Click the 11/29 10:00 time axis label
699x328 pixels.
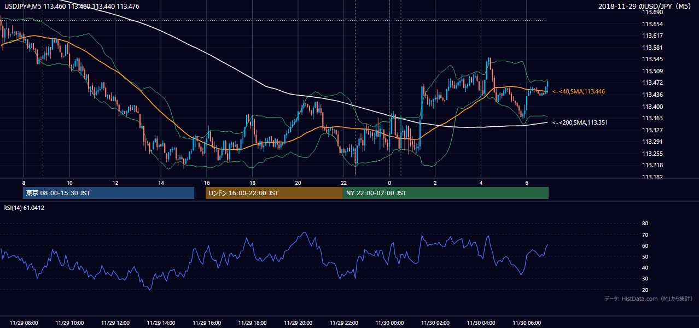[x=69, y=323]
